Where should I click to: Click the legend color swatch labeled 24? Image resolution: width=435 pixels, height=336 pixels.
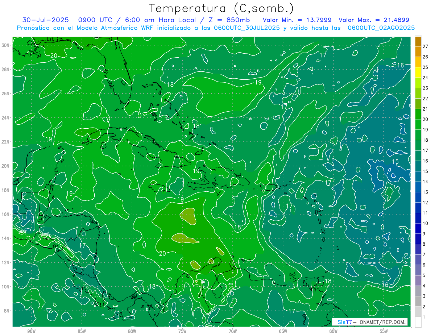418,73
